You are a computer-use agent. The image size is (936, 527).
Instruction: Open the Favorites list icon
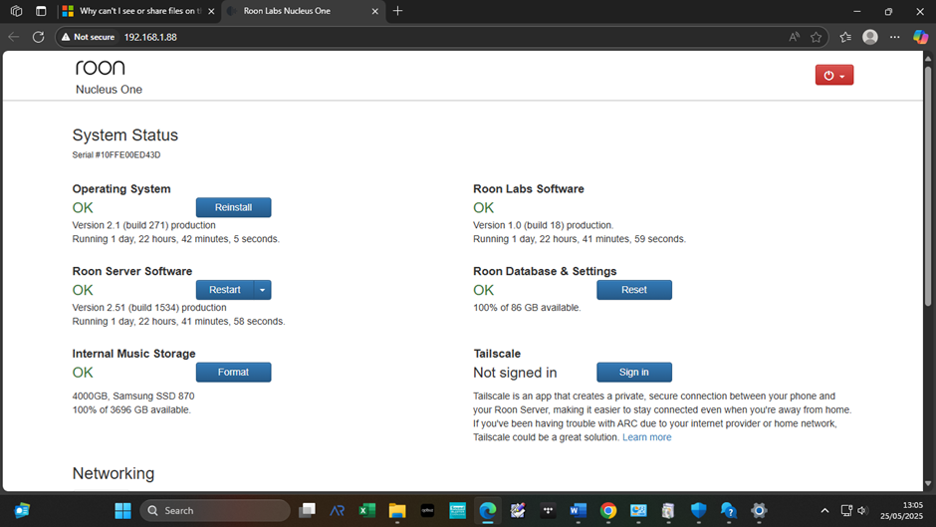click(x=845, y=37)
